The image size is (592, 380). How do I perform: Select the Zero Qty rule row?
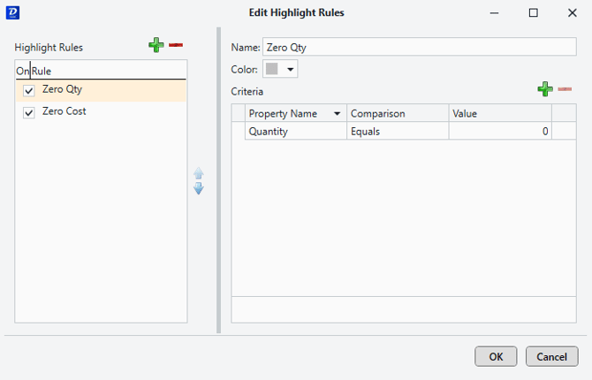point(62,90)
